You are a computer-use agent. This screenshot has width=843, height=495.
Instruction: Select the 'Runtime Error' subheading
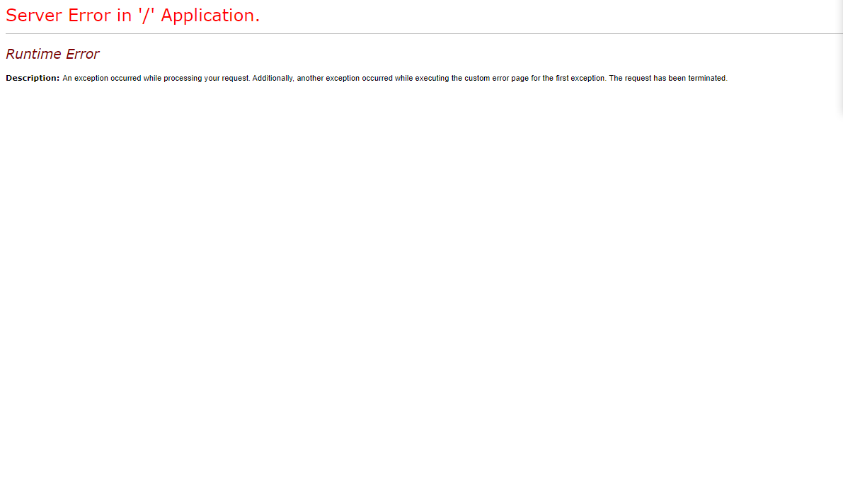(52, 54)
